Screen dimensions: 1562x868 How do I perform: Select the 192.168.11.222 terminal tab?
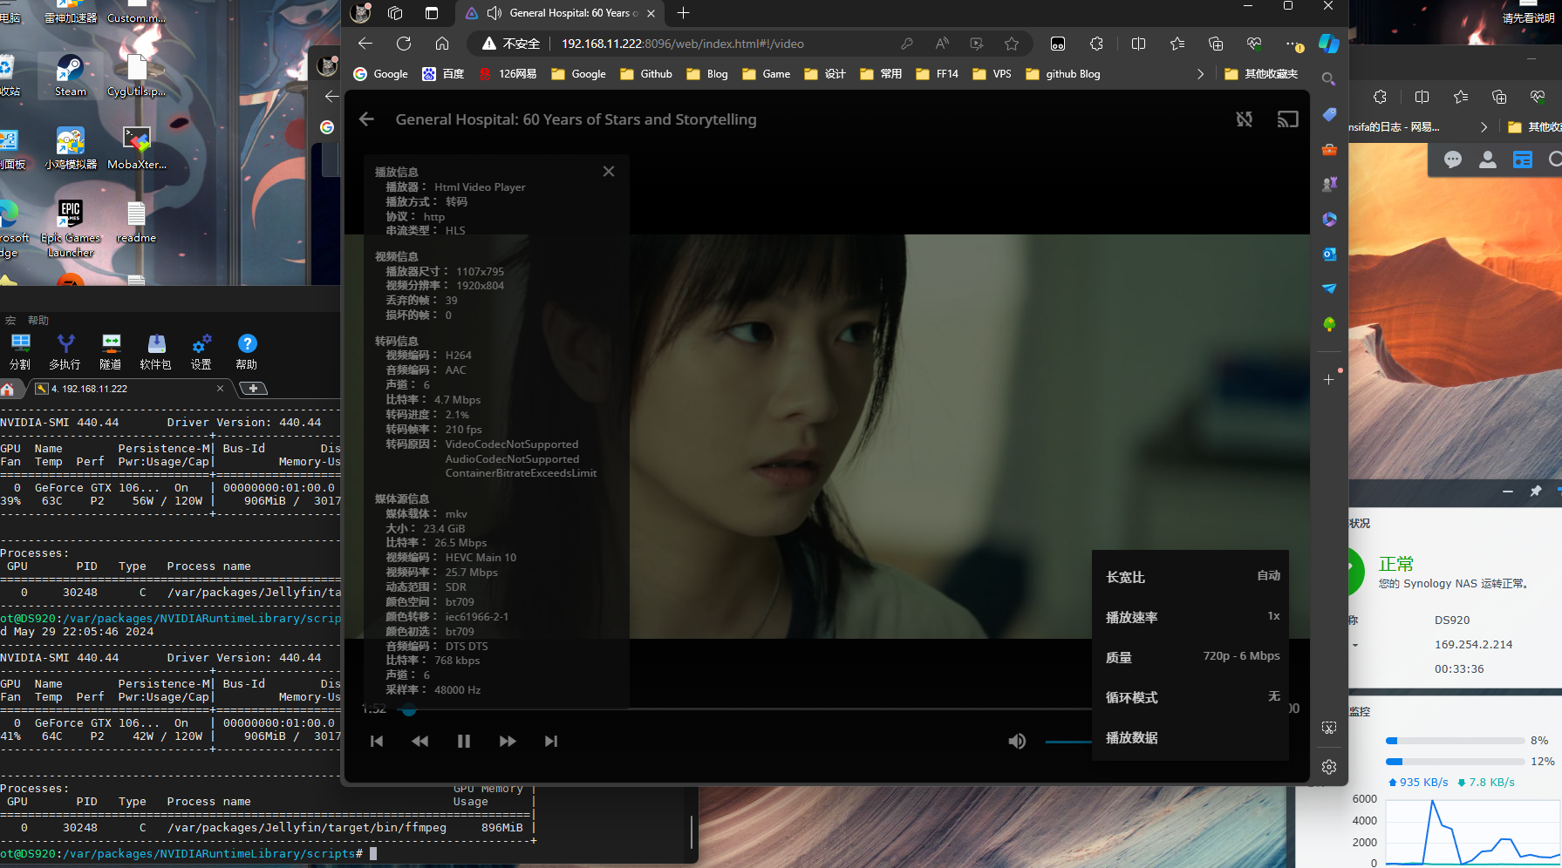(x=126, y=389)
